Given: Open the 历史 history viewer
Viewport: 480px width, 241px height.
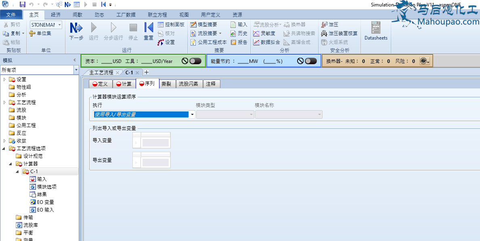Looking at the screenshot, I should [239, 34].
